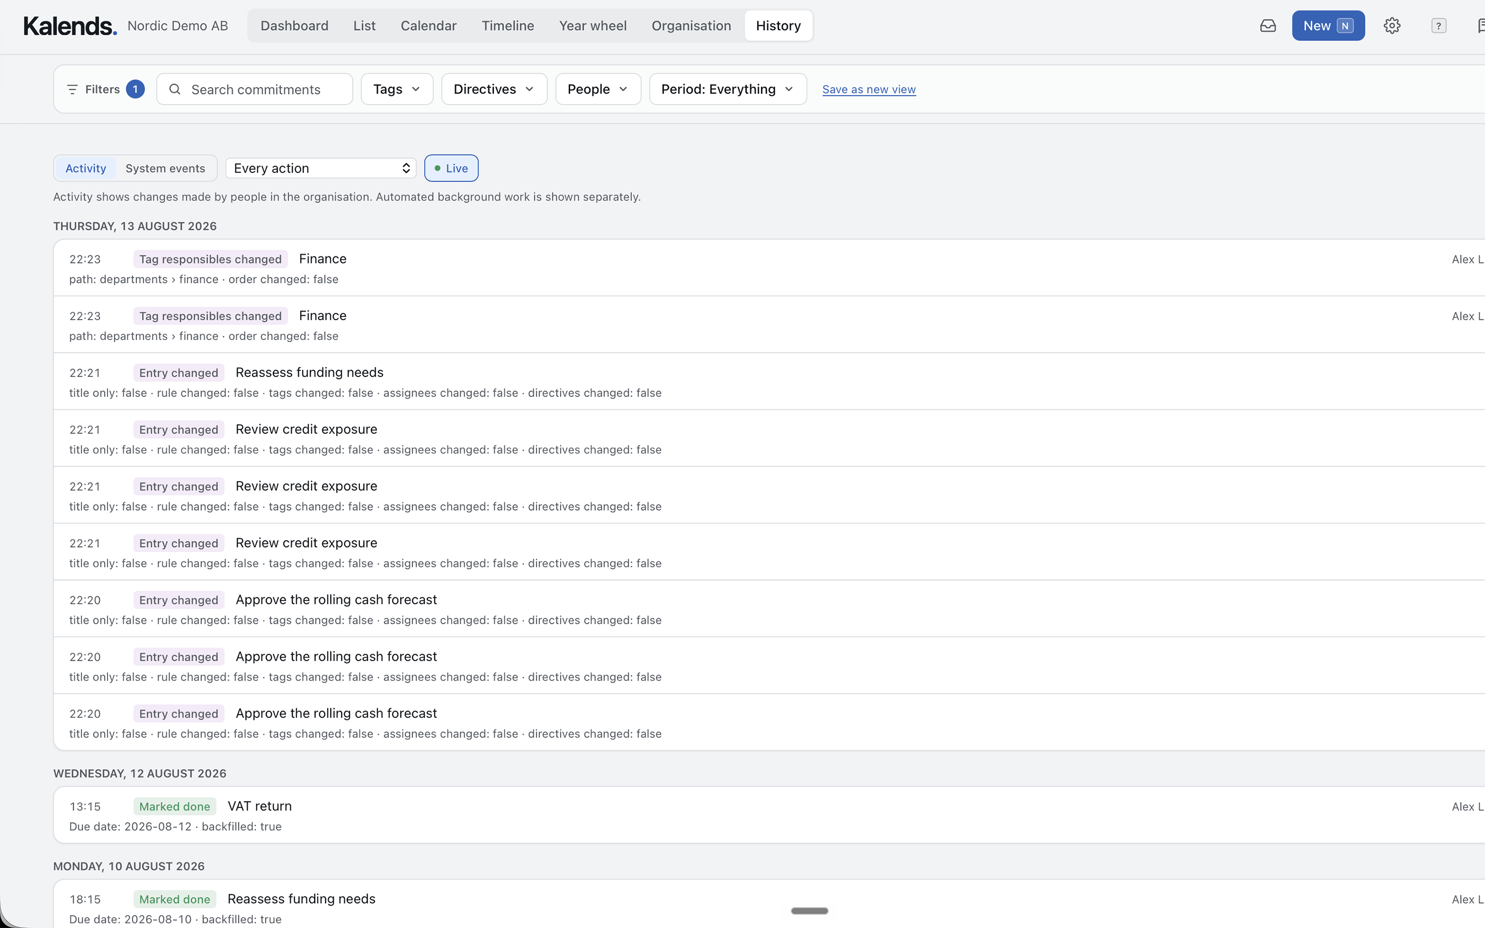
Task: Click the Thursday, 13 August 2026 heading
Action: pyautogui.click(x=135, y=226)
